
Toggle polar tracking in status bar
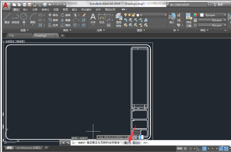click(x=204, y=149)
